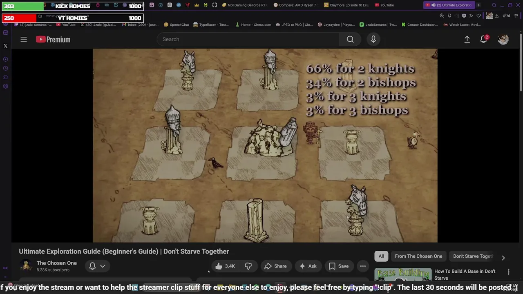Screen dimensions: 523x294
Task: Open the browser AI button
Action: [507, 16]
